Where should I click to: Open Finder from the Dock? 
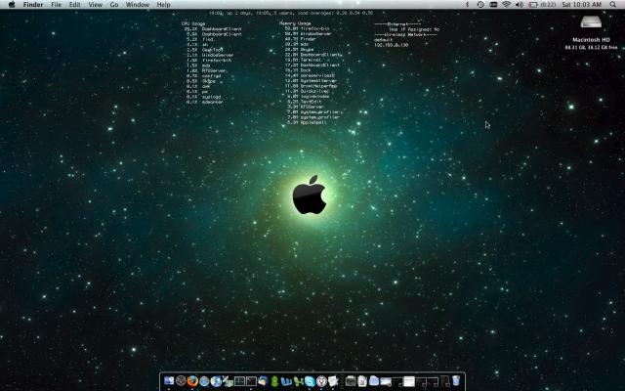coord(168,381)
